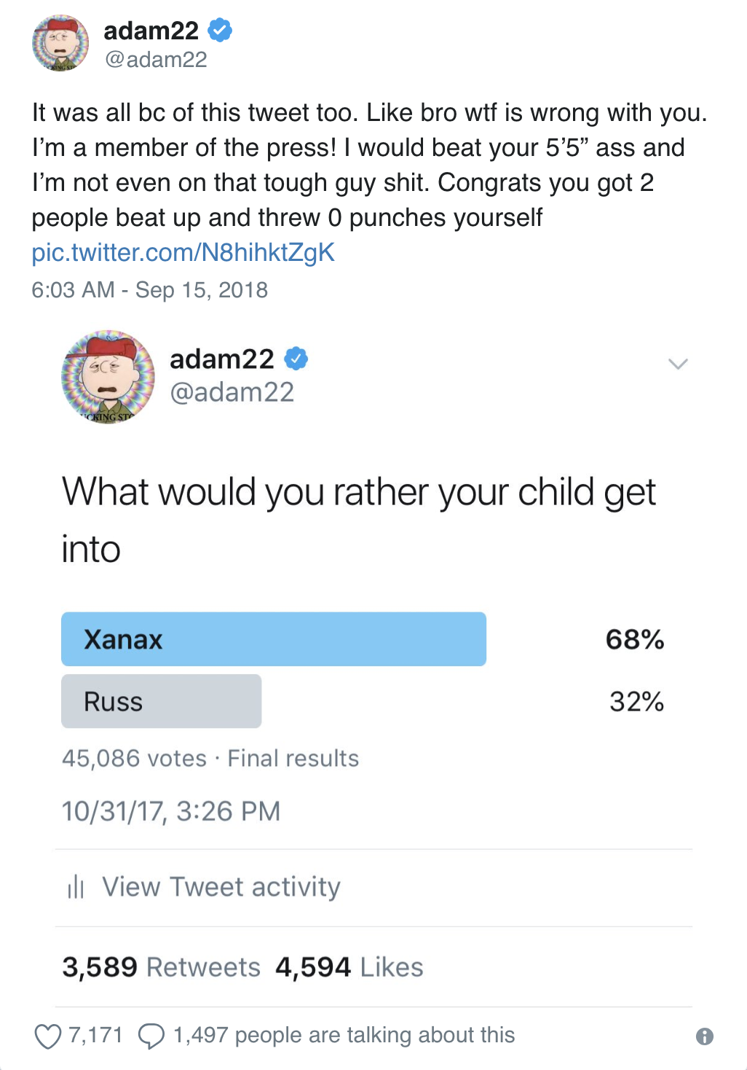Vote for the Russ poll option
747x1070 pixels.
(x=162, y=700)
